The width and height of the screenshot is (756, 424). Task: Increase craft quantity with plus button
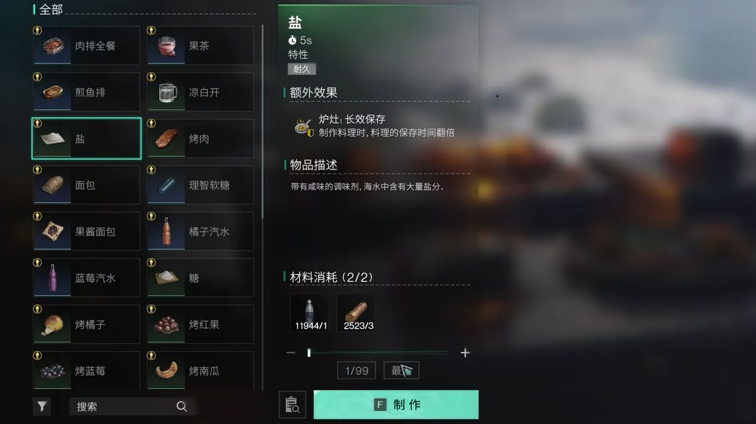(465, 353)
